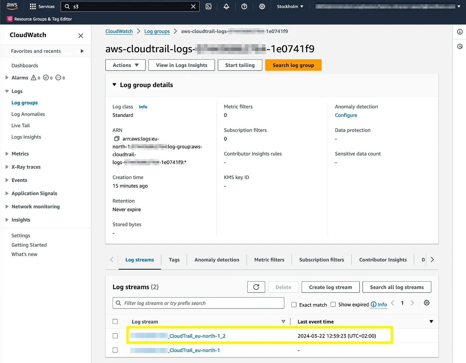This screenshot has width=466, height=363.
Task: Select all log streams checkbox
Action: tap(115, 321)
